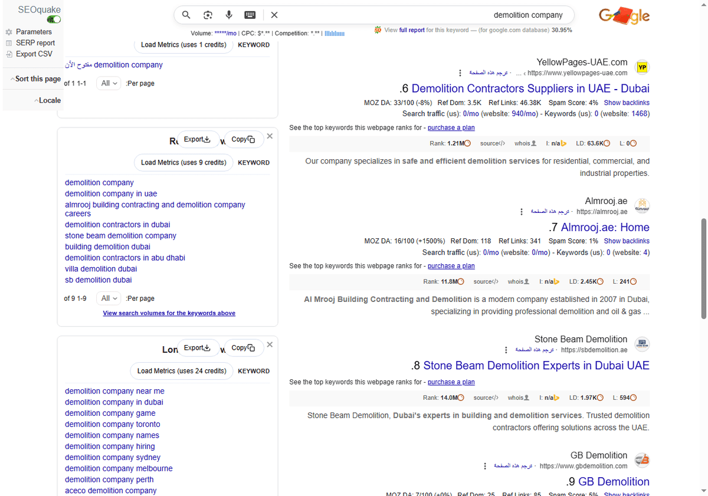The width and height of the screenshot is (708, 496).
Task: Open the three-dot menu for Stone Beam Demolition
Action: (506, 349)
